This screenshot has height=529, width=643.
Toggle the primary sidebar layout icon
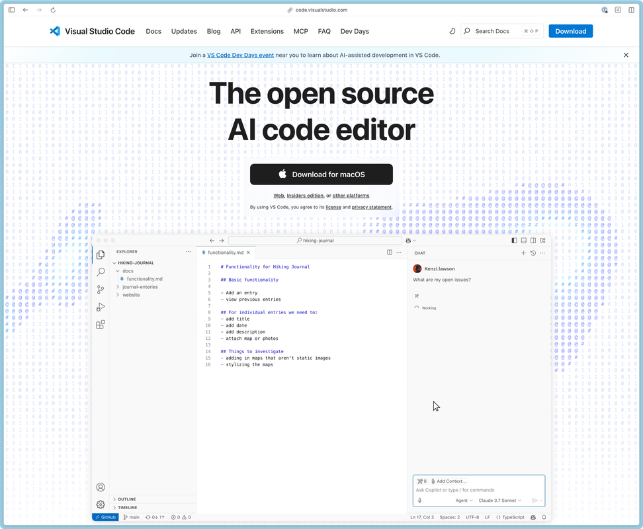514,241
